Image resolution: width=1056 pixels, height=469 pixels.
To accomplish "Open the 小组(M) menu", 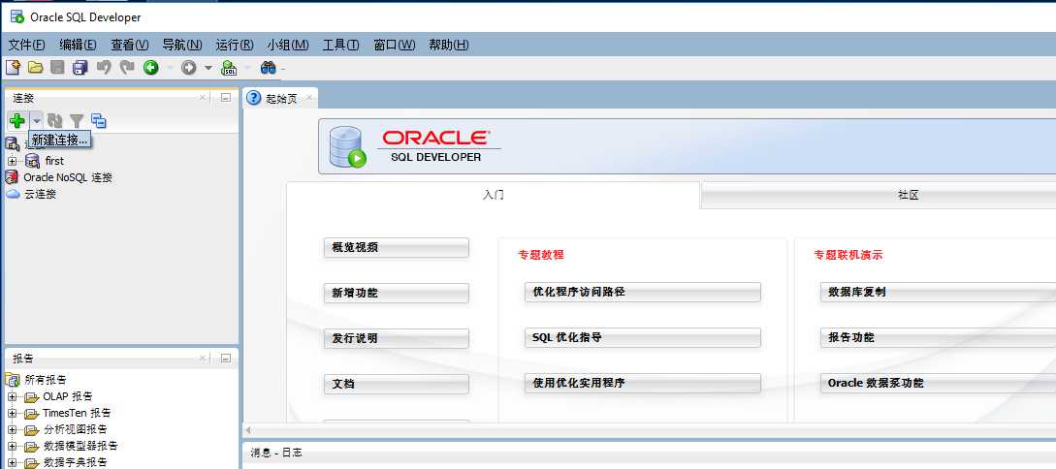I will [x=288, y=46].
